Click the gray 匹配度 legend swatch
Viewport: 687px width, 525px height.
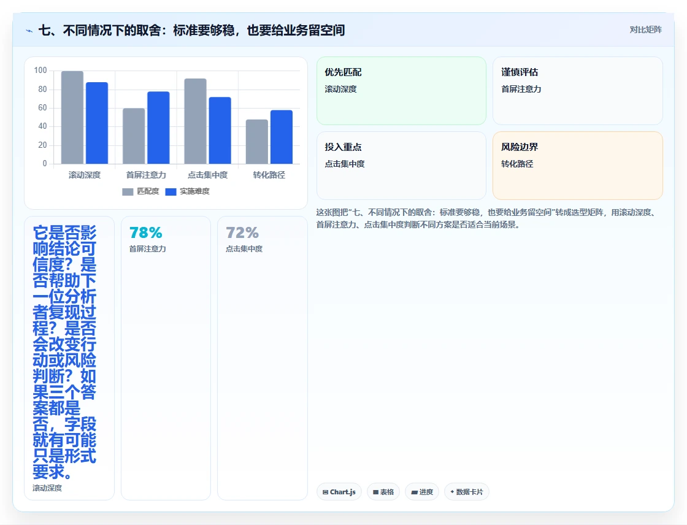coord(128,192)
